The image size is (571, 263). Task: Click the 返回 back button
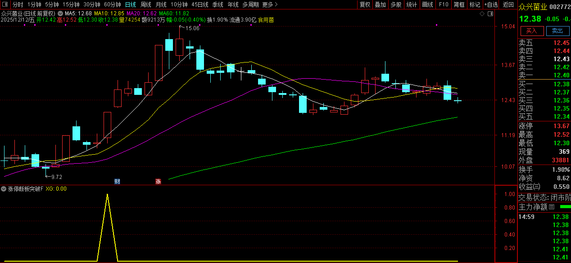(x=508, y=4)
